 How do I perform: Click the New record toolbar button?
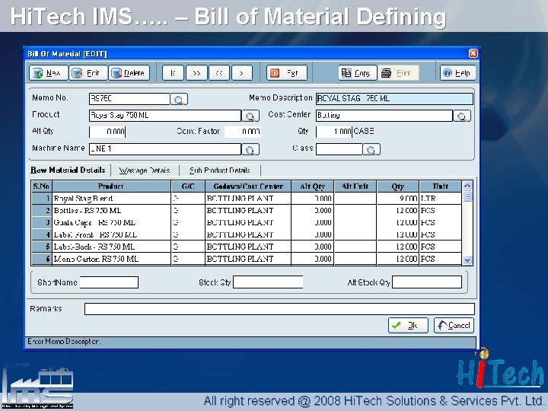[x=49, y=73]
